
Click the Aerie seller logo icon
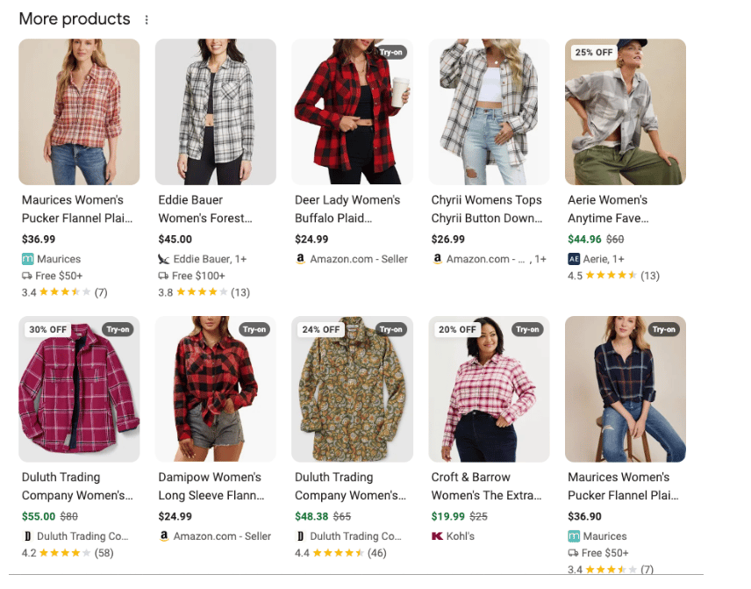574,259
